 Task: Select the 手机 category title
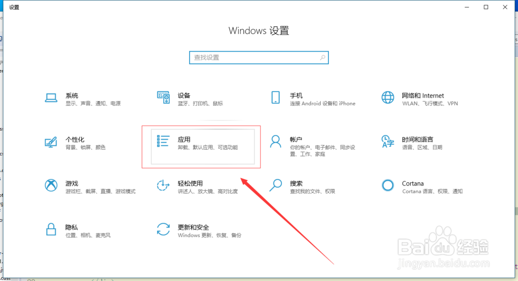pos(296,96)
